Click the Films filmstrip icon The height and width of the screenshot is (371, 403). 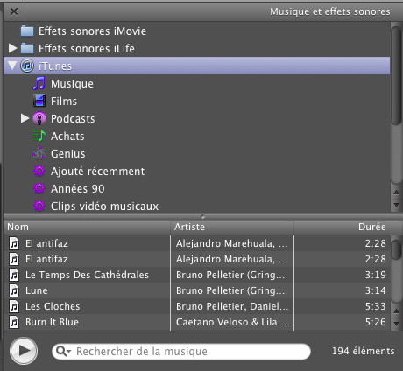tap(39, 101)
